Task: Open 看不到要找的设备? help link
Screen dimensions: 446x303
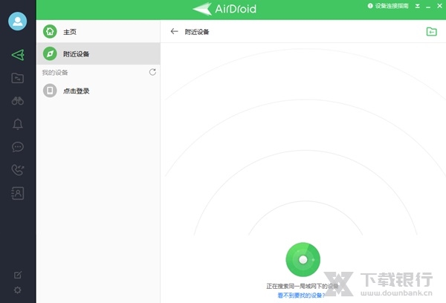Action: click(x=301, y=296)
